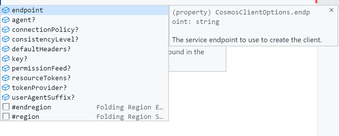Click the defaultHeaders? property cube icon

coord(6,49)
